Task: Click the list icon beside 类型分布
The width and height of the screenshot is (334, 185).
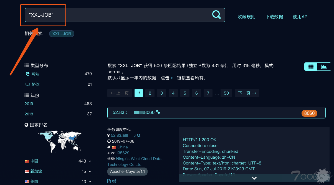Action: point(27,65)
